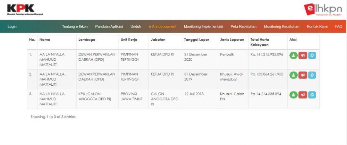Download the 12 Juli 2018 report
Viewport: 347px width, 145px height.
click(x=294, y=95)
